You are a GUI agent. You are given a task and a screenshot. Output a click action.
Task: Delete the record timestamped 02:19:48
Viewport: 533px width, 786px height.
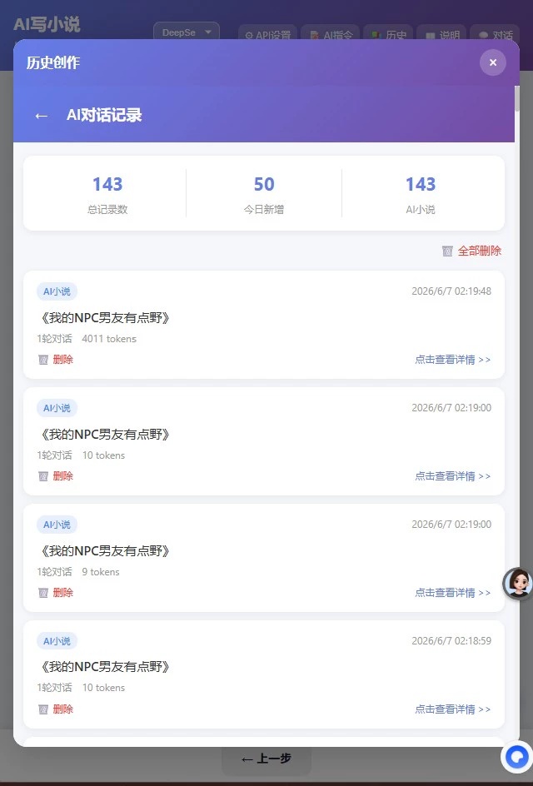point(56,360)
